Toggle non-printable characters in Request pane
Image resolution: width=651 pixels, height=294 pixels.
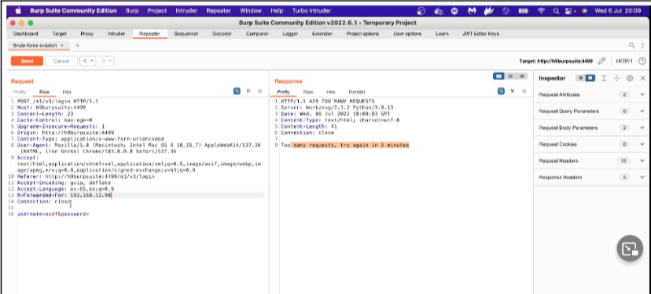(x=248, y=91)
